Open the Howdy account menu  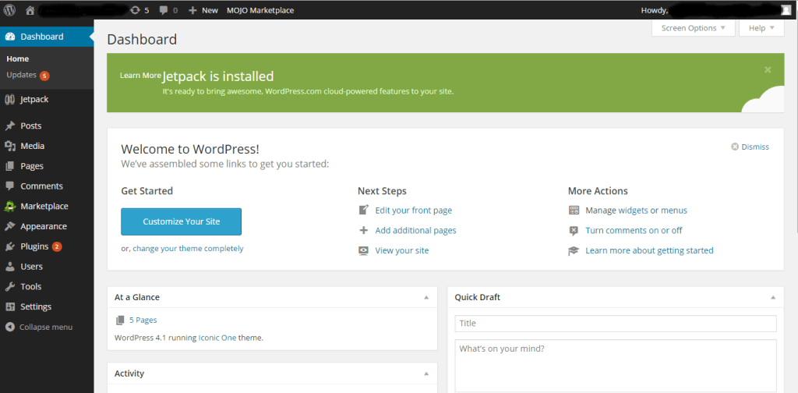(x=715, y=9)
